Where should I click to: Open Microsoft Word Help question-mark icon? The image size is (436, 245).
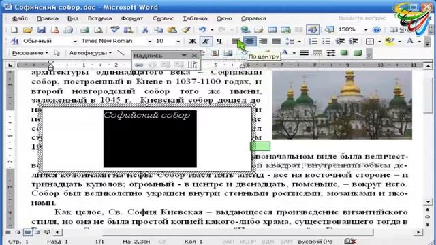377,29
